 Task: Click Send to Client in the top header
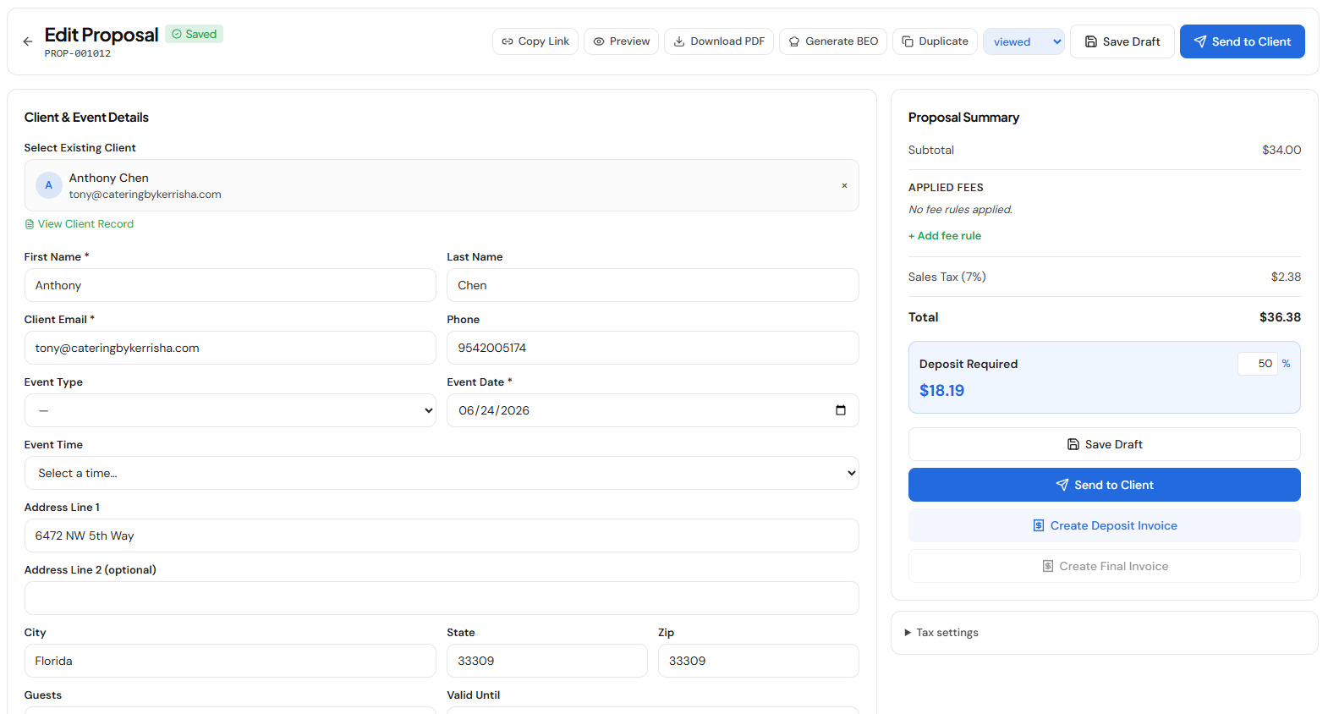coord(1243,41)
